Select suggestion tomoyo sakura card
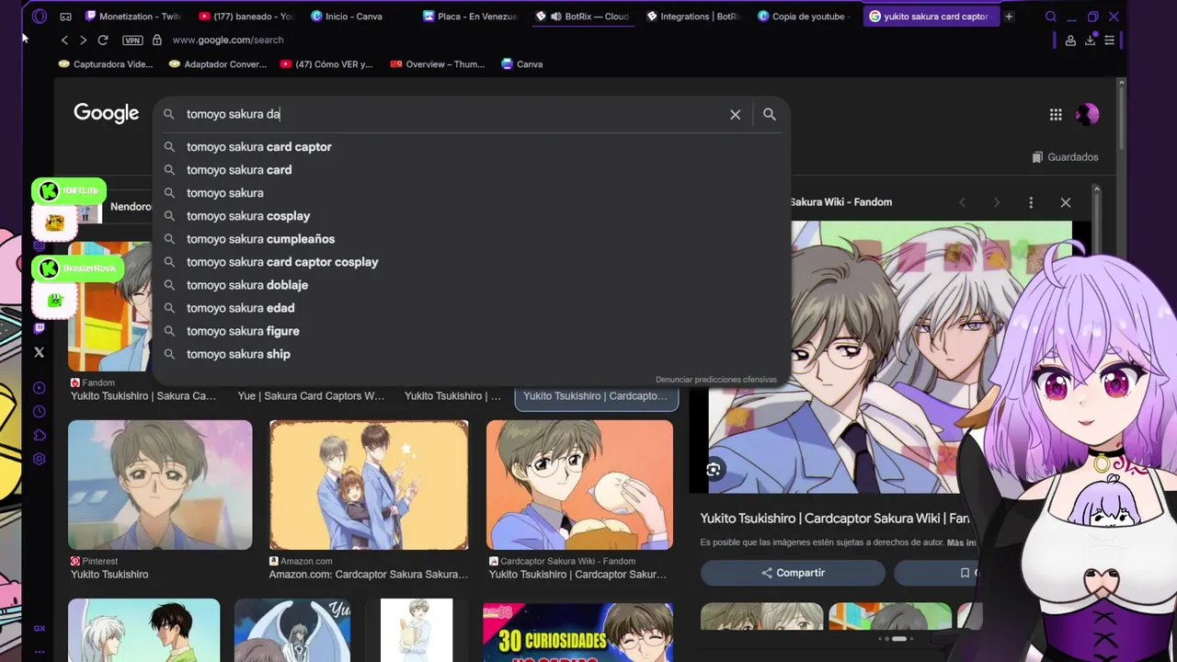The image size is (1177, 662). click(x=471, y=170)
